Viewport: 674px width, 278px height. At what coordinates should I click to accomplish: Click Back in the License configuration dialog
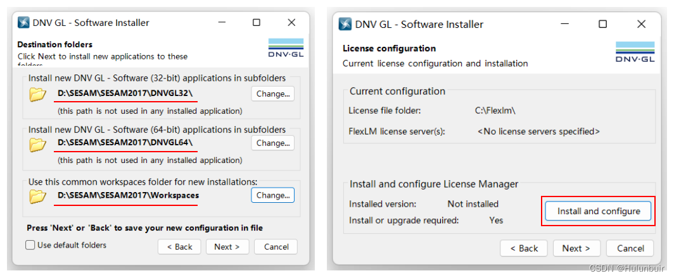coord(524,248)
